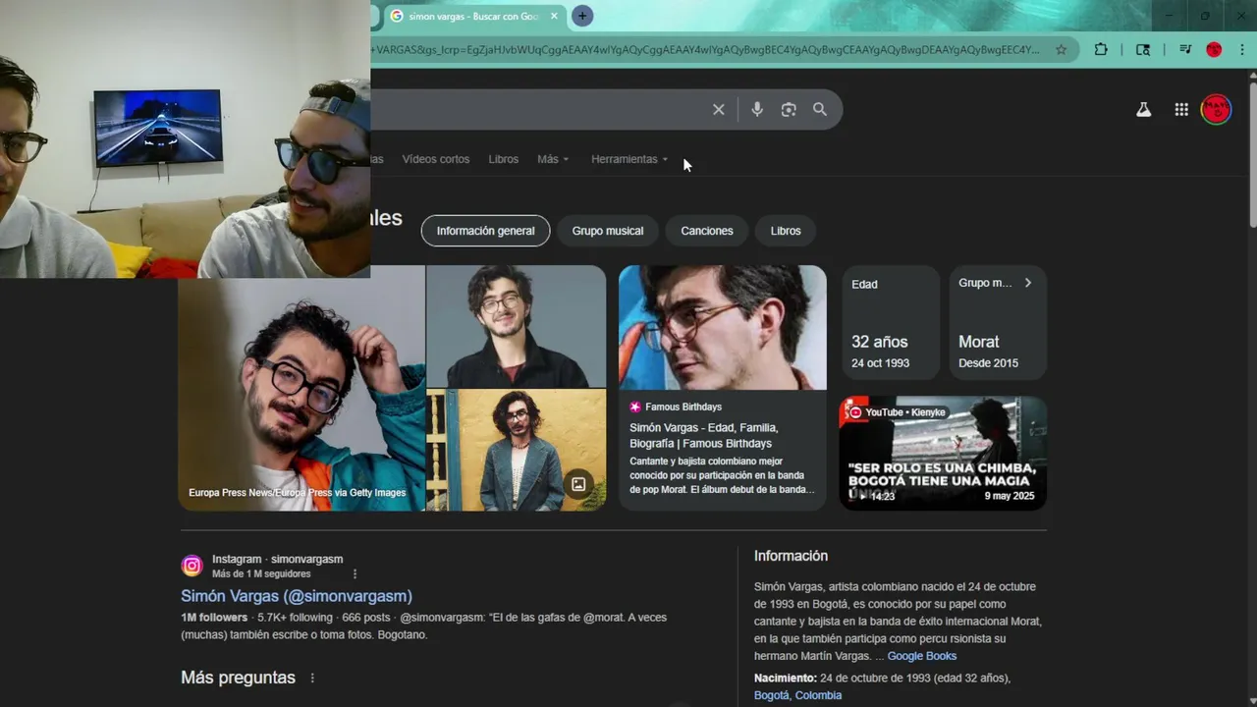
Task: Open the Grupo musical card chevron
Action: tap(1028, 283)
